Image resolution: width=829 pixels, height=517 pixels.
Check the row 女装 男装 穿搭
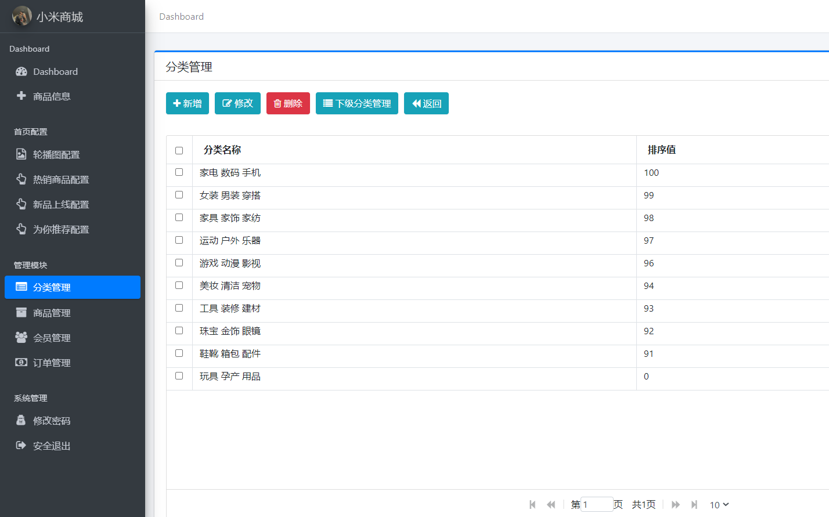click(x=179, y=195)
